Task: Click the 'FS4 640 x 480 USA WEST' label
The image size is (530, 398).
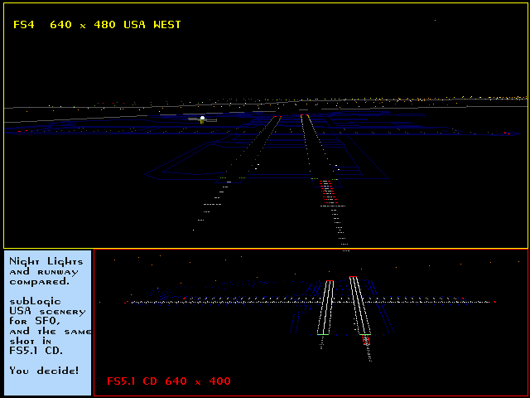Action: click(97, 25)
